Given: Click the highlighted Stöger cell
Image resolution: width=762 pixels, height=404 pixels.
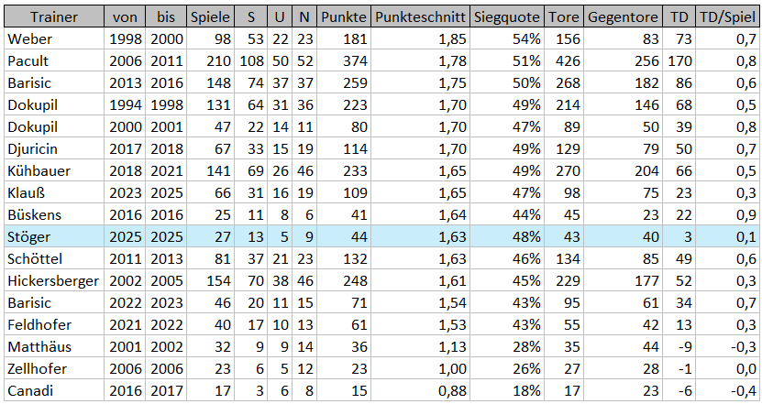Looking at the screenshot, I should (52, 236).
